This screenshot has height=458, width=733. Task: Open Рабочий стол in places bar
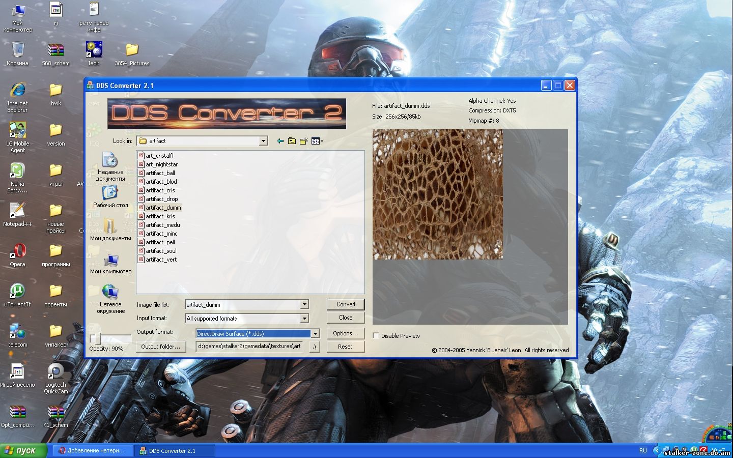(x=110, y=196)
